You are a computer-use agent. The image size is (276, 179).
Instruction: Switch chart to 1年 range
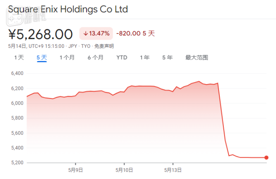[145, 57]
